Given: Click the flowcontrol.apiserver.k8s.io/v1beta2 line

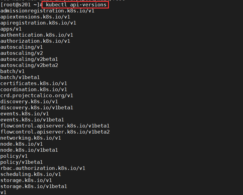Looking at the screenshot, I should (x=55, y=132).
